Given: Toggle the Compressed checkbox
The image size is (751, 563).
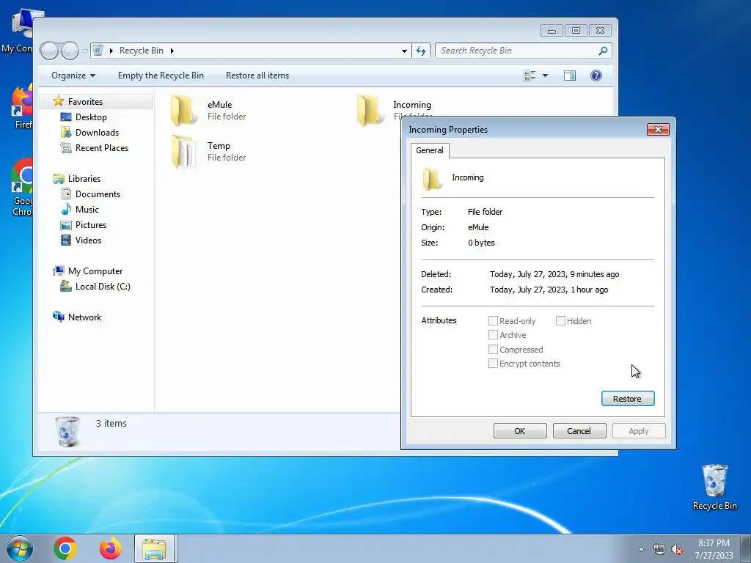Looking at the screenshot, I should click(493, 349).
